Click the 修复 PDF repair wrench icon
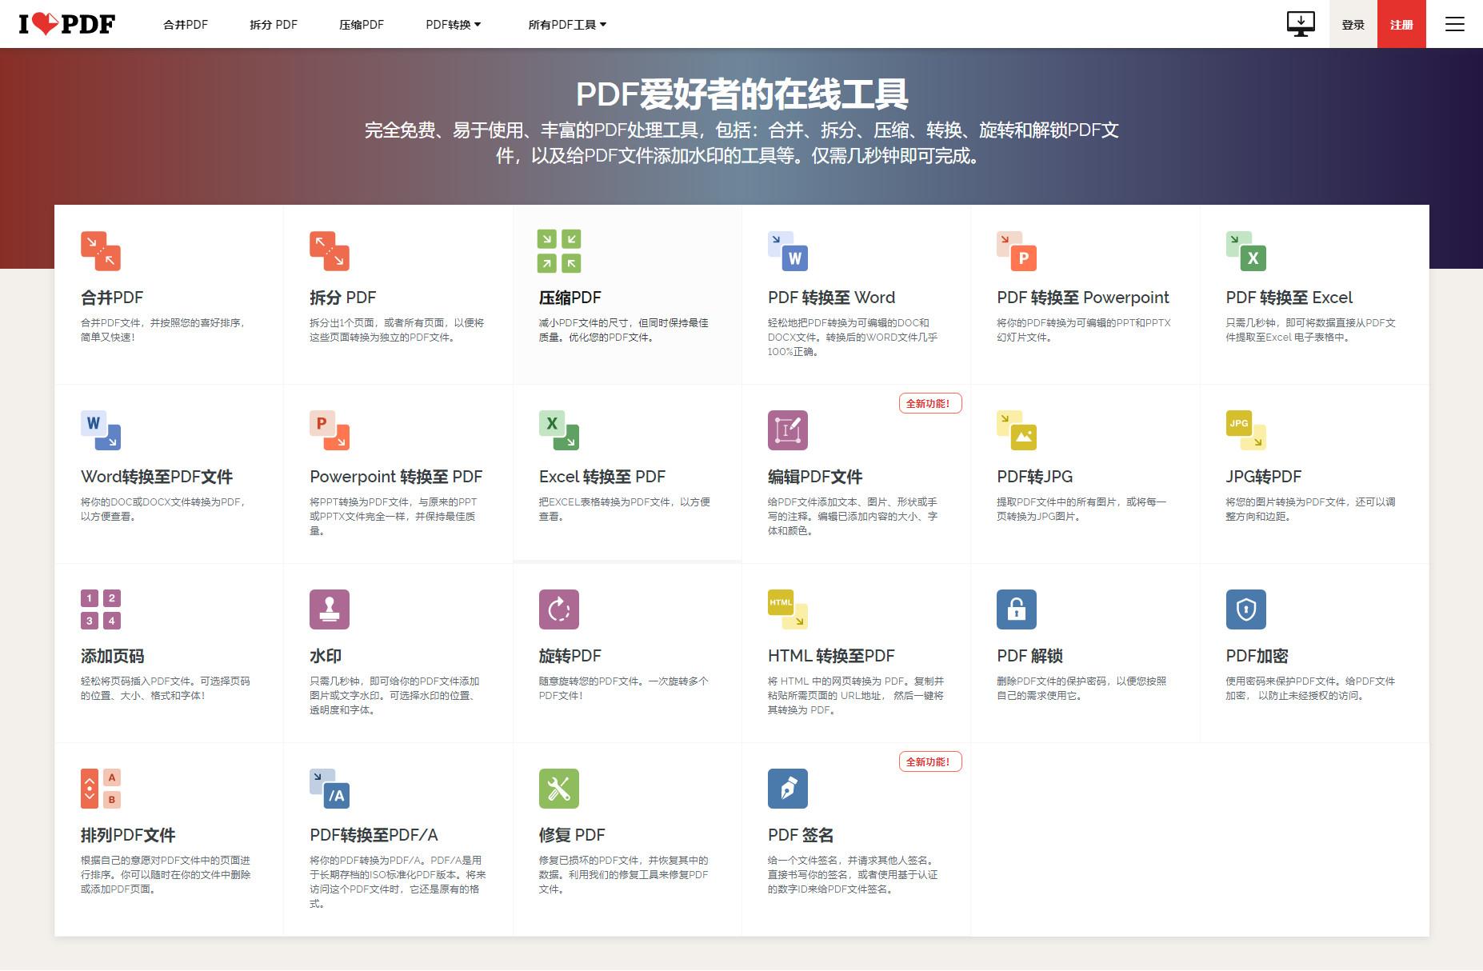This screenshot has width=1483, height=971. (x=559, y=789)
